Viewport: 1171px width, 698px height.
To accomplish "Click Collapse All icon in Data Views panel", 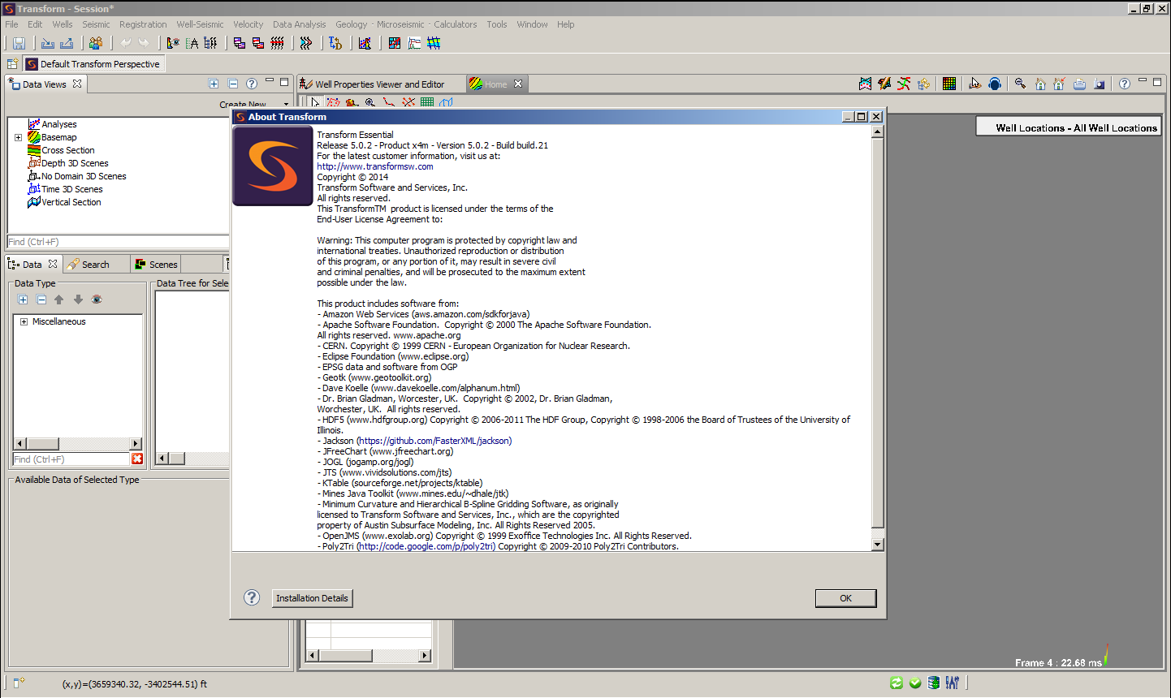I will point(233,84).
